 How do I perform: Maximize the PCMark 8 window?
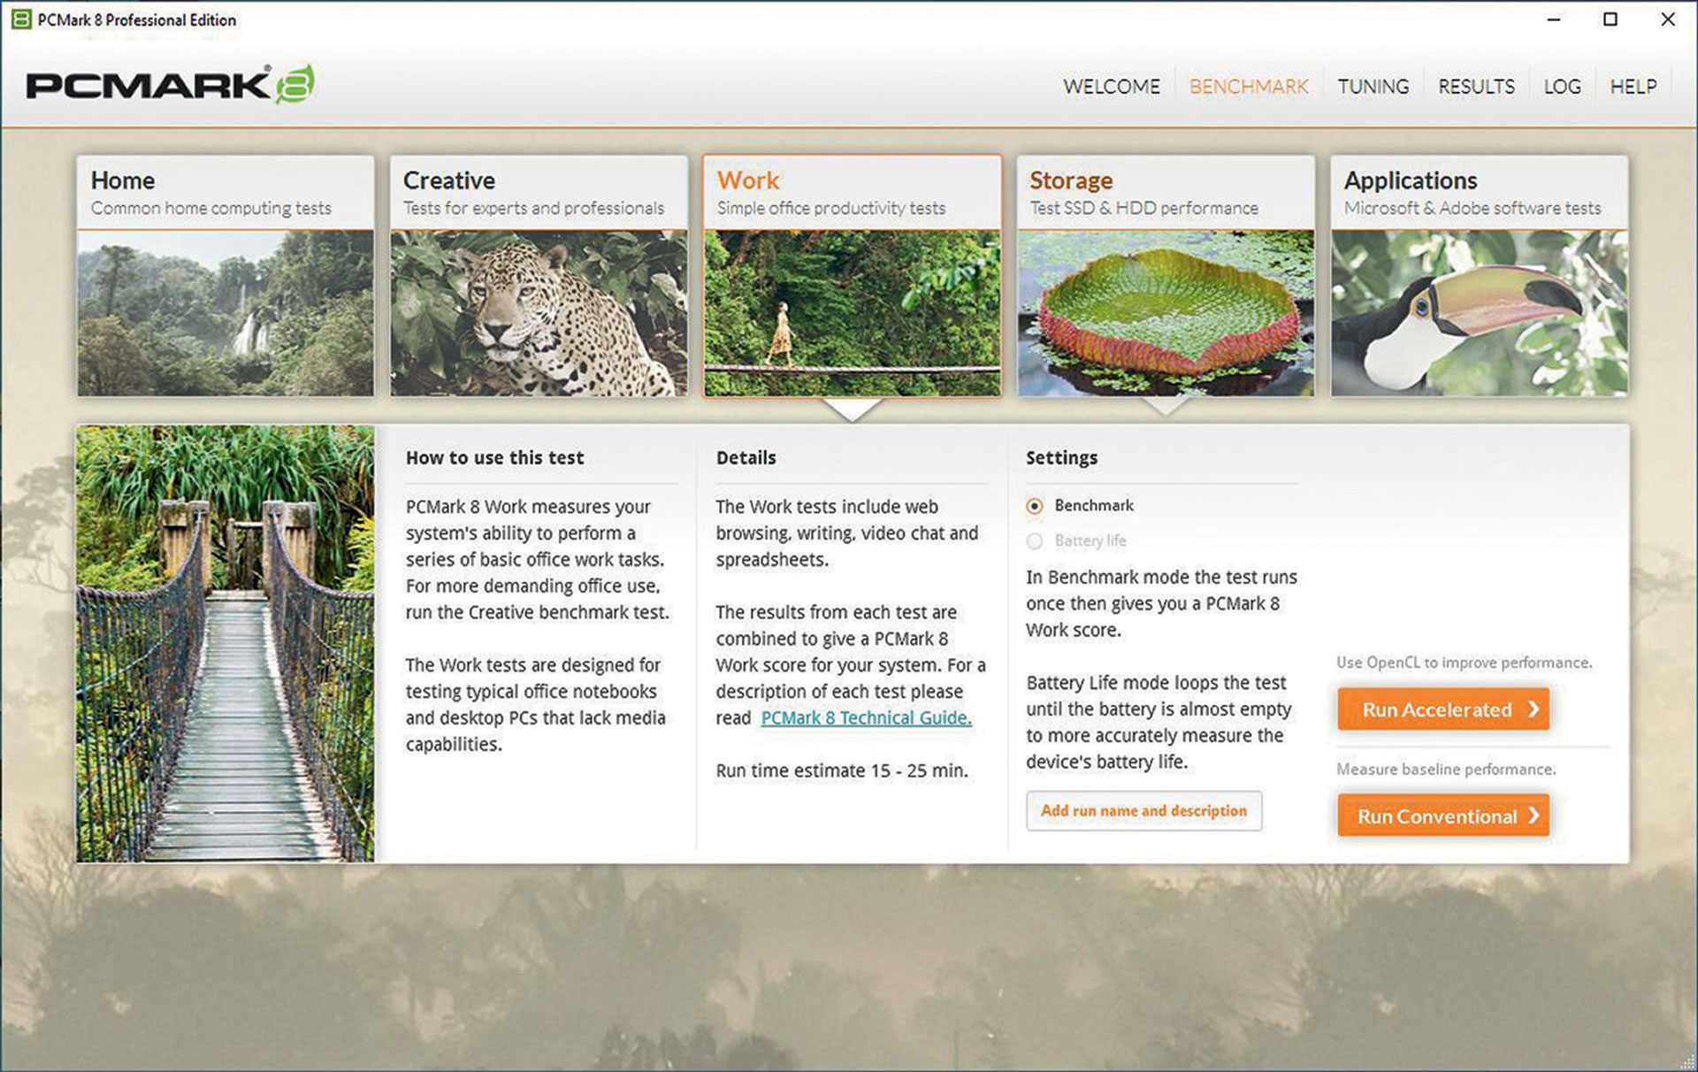(x=1610, y=19)
